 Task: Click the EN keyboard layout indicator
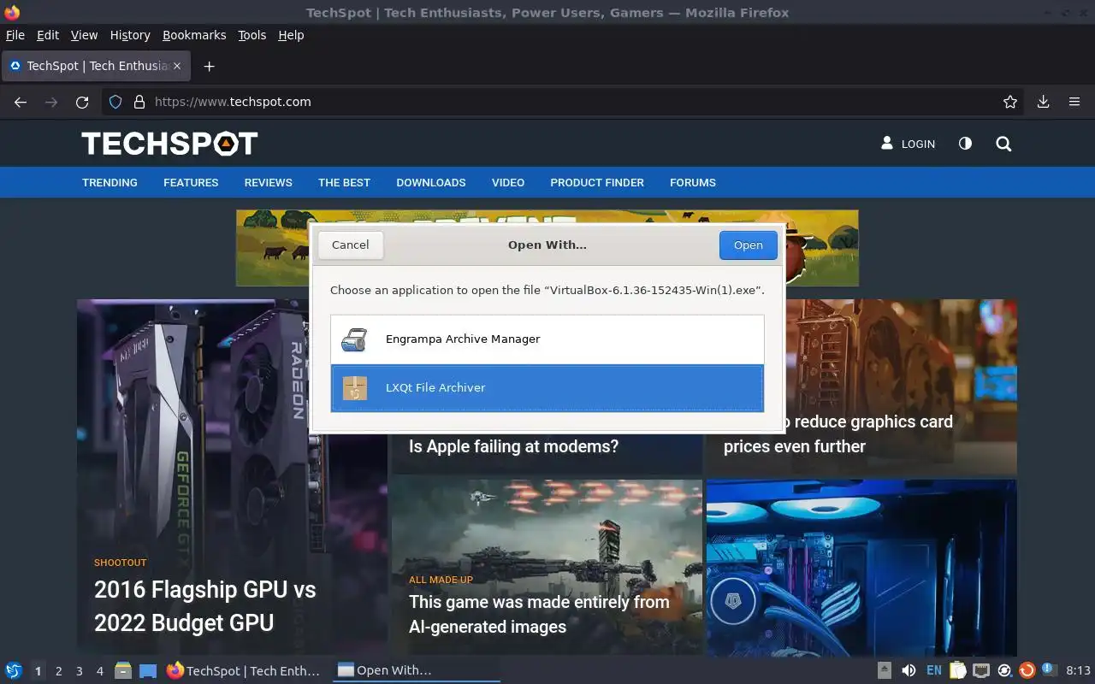[933, 670]
